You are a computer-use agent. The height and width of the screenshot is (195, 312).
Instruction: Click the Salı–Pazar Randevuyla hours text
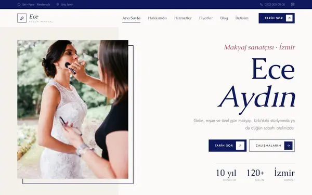[36, 4]
